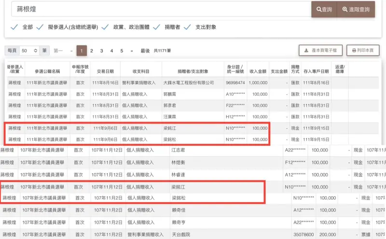Click 現金 in the 江志君 row
The height and width of the screenshot is (239, 386).
pyautogui.click(x=358, y=150)
